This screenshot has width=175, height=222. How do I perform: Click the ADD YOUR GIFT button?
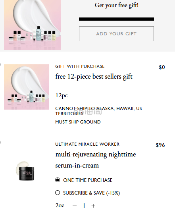point(116,34)
